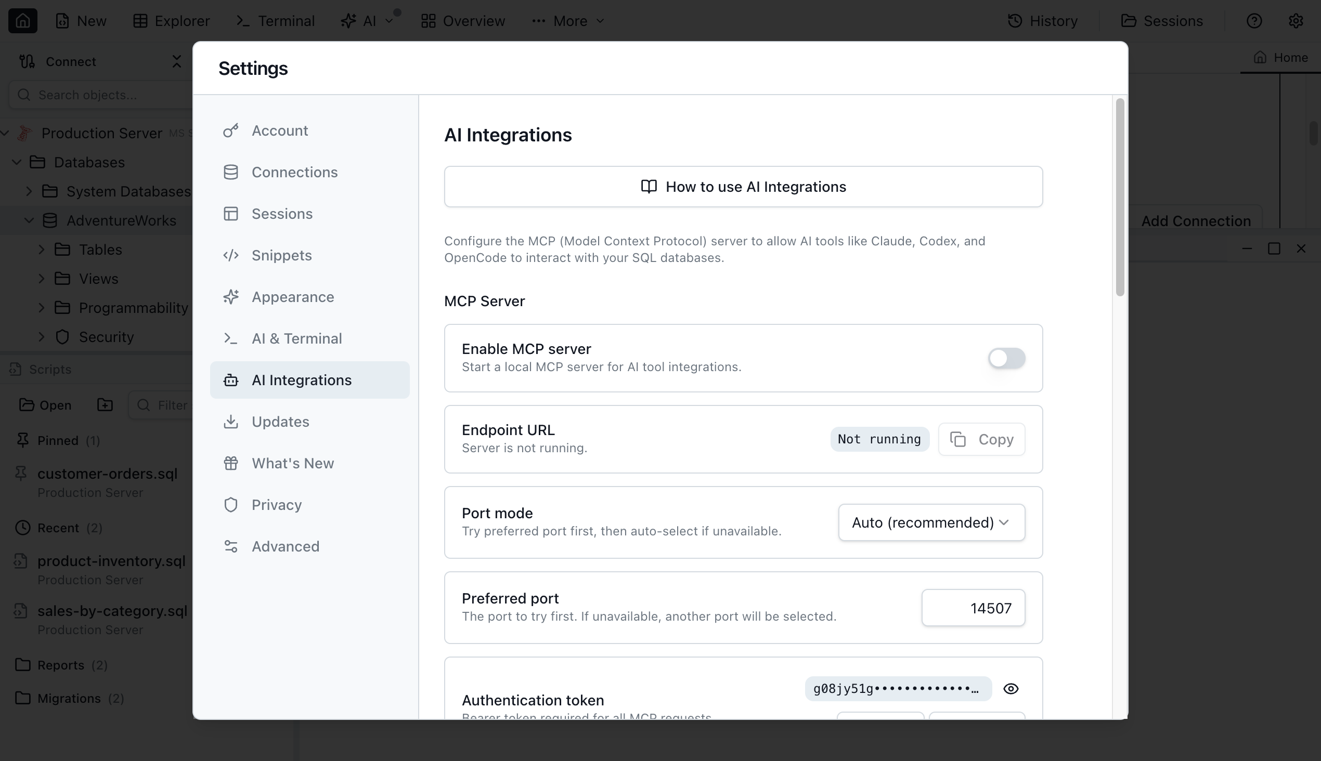This screenshot has height=761, width=1321.
Task: Select Sessions settings tab
Action: point(309,214)
